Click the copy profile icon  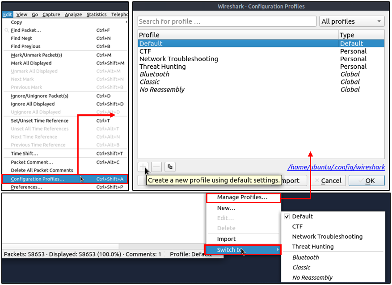click(x=170, y=167)
